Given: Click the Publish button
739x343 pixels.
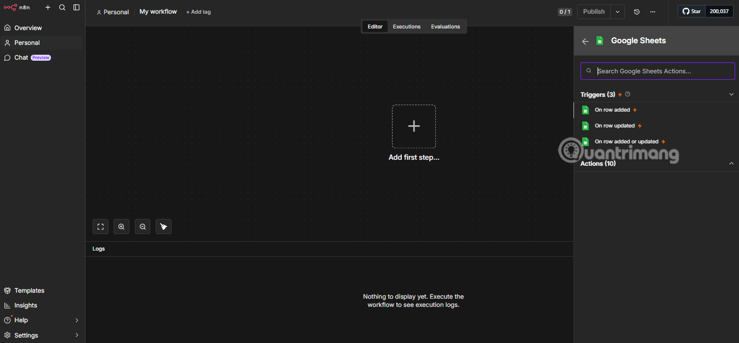Looking at the screenshot, I should [x=594, y=11].
